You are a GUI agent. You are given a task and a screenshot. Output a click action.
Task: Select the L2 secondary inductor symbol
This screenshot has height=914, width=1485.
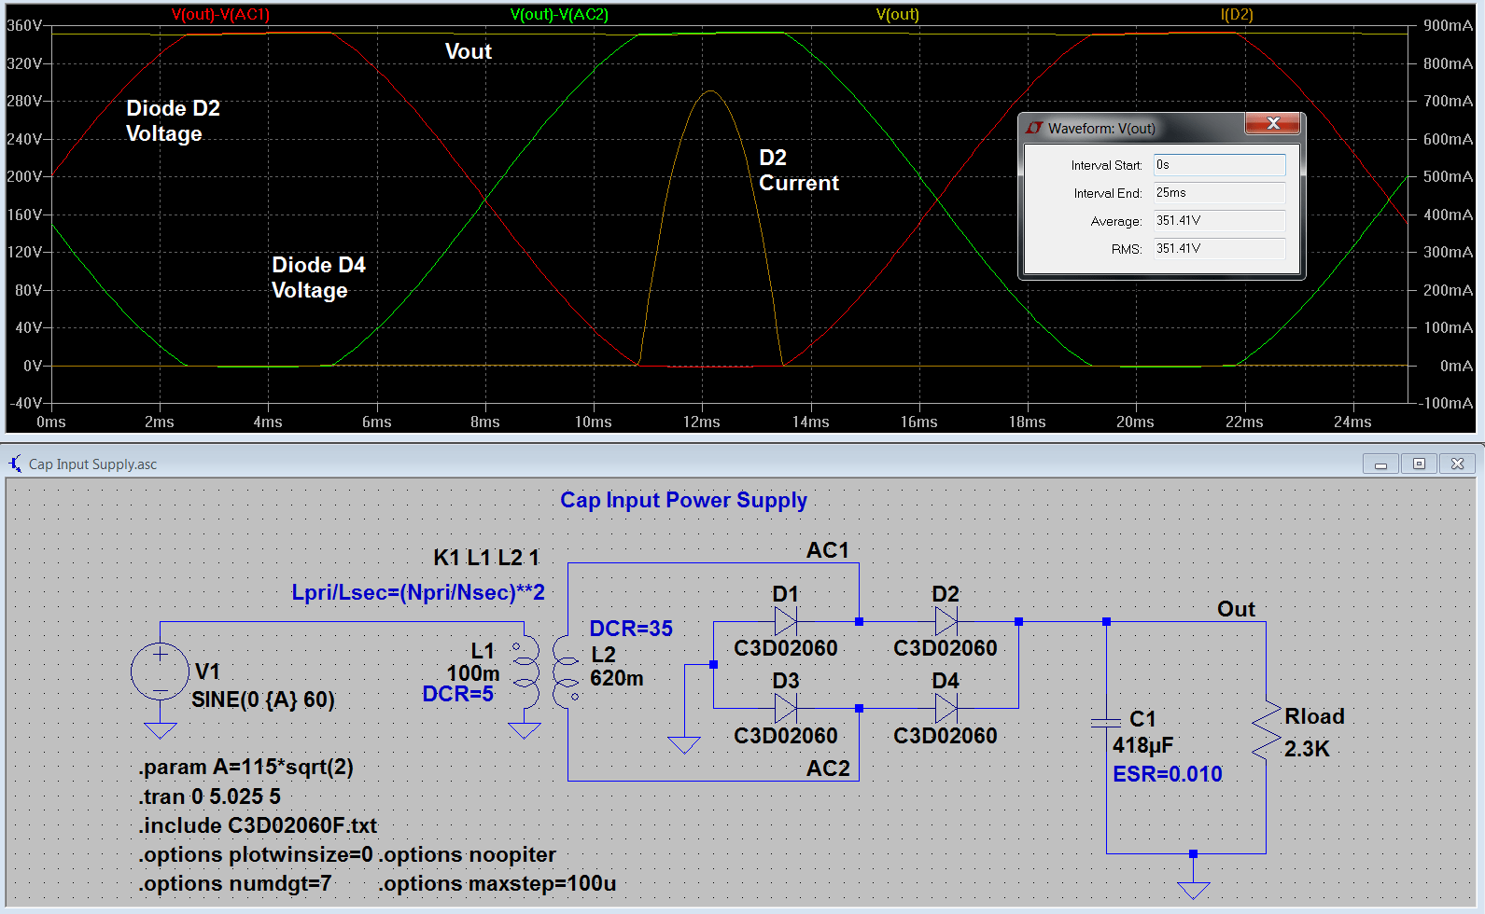tap(566, 672)
